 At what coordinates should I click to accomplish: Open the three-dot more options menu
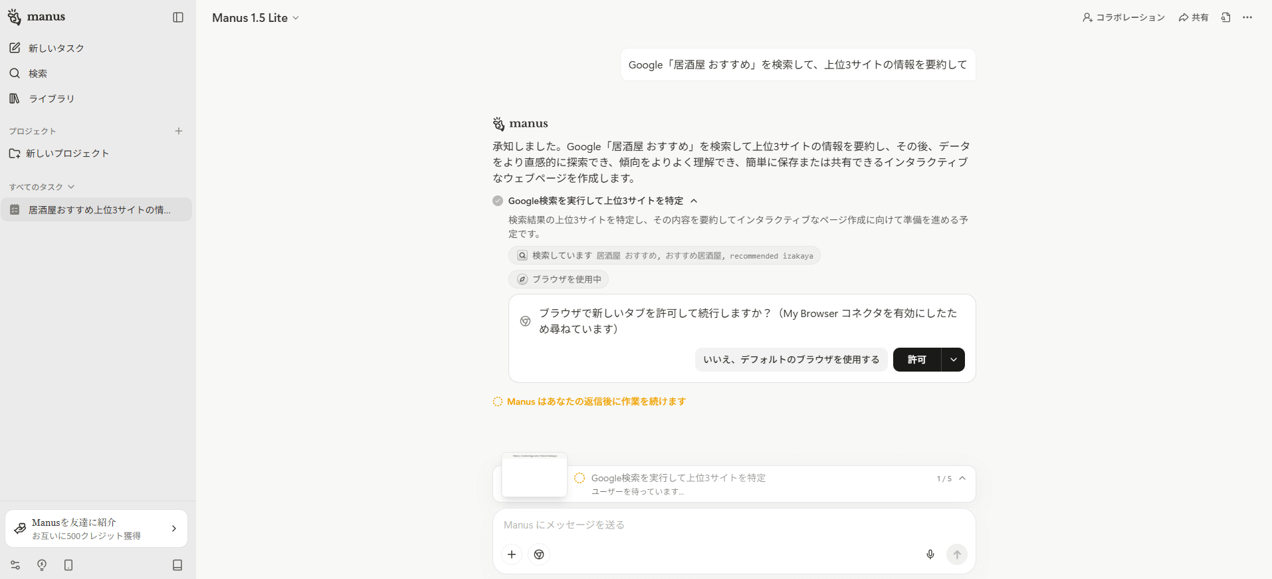(1247, 17)
